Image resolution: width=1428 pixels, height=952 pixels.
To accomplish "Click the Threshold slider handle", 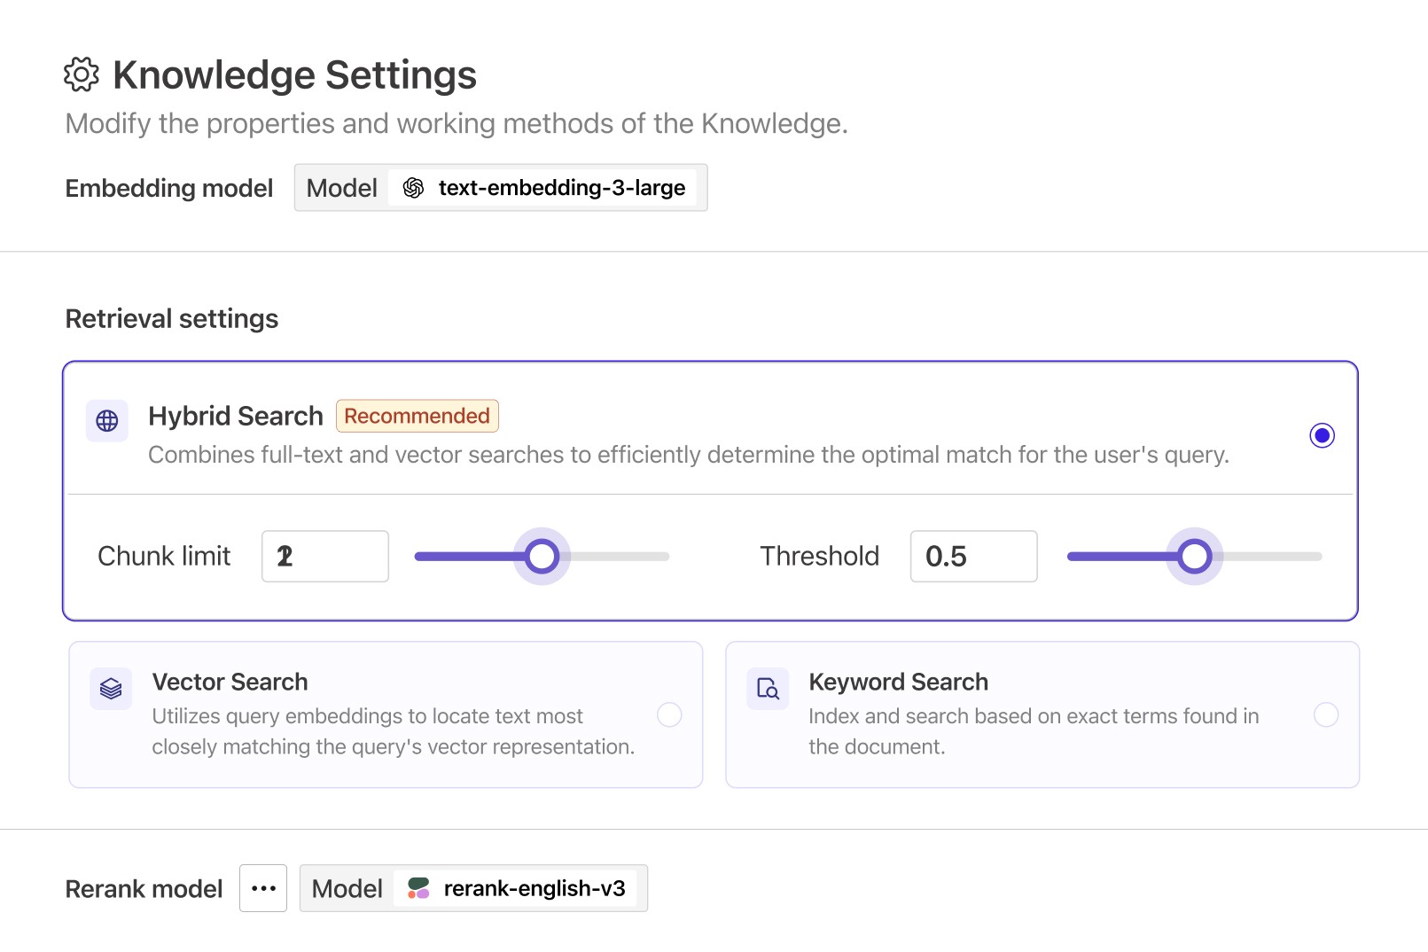I will point(1194,557).
